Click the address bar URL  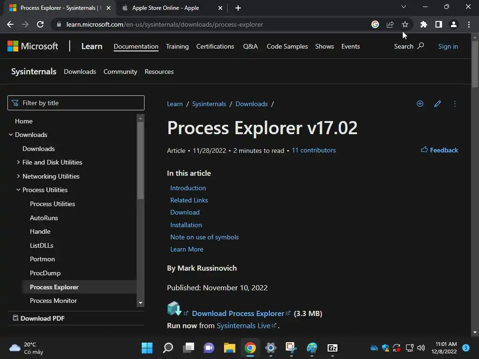(164, 24)
